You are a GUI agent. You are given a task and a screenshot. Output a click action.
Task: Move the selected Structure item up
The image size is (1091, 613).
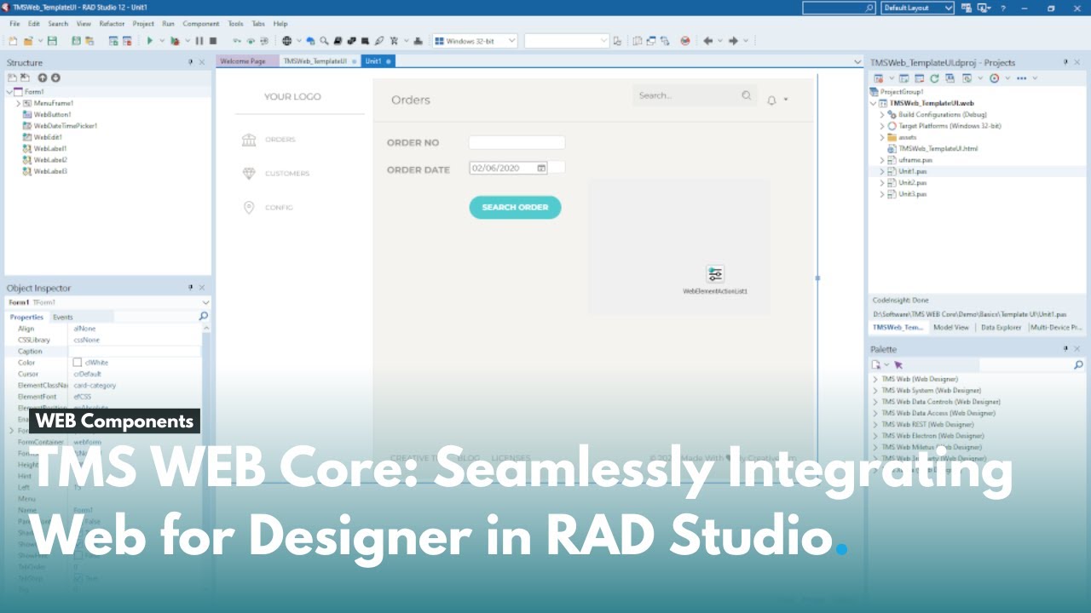[42, 77]
